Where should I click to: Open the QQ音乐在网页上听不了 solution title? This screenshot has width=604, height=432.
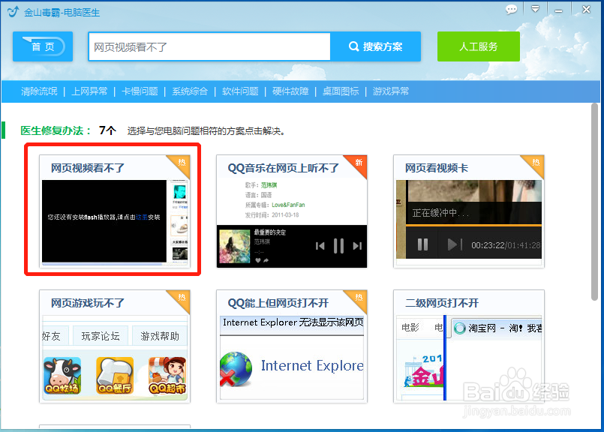[283, 168]
